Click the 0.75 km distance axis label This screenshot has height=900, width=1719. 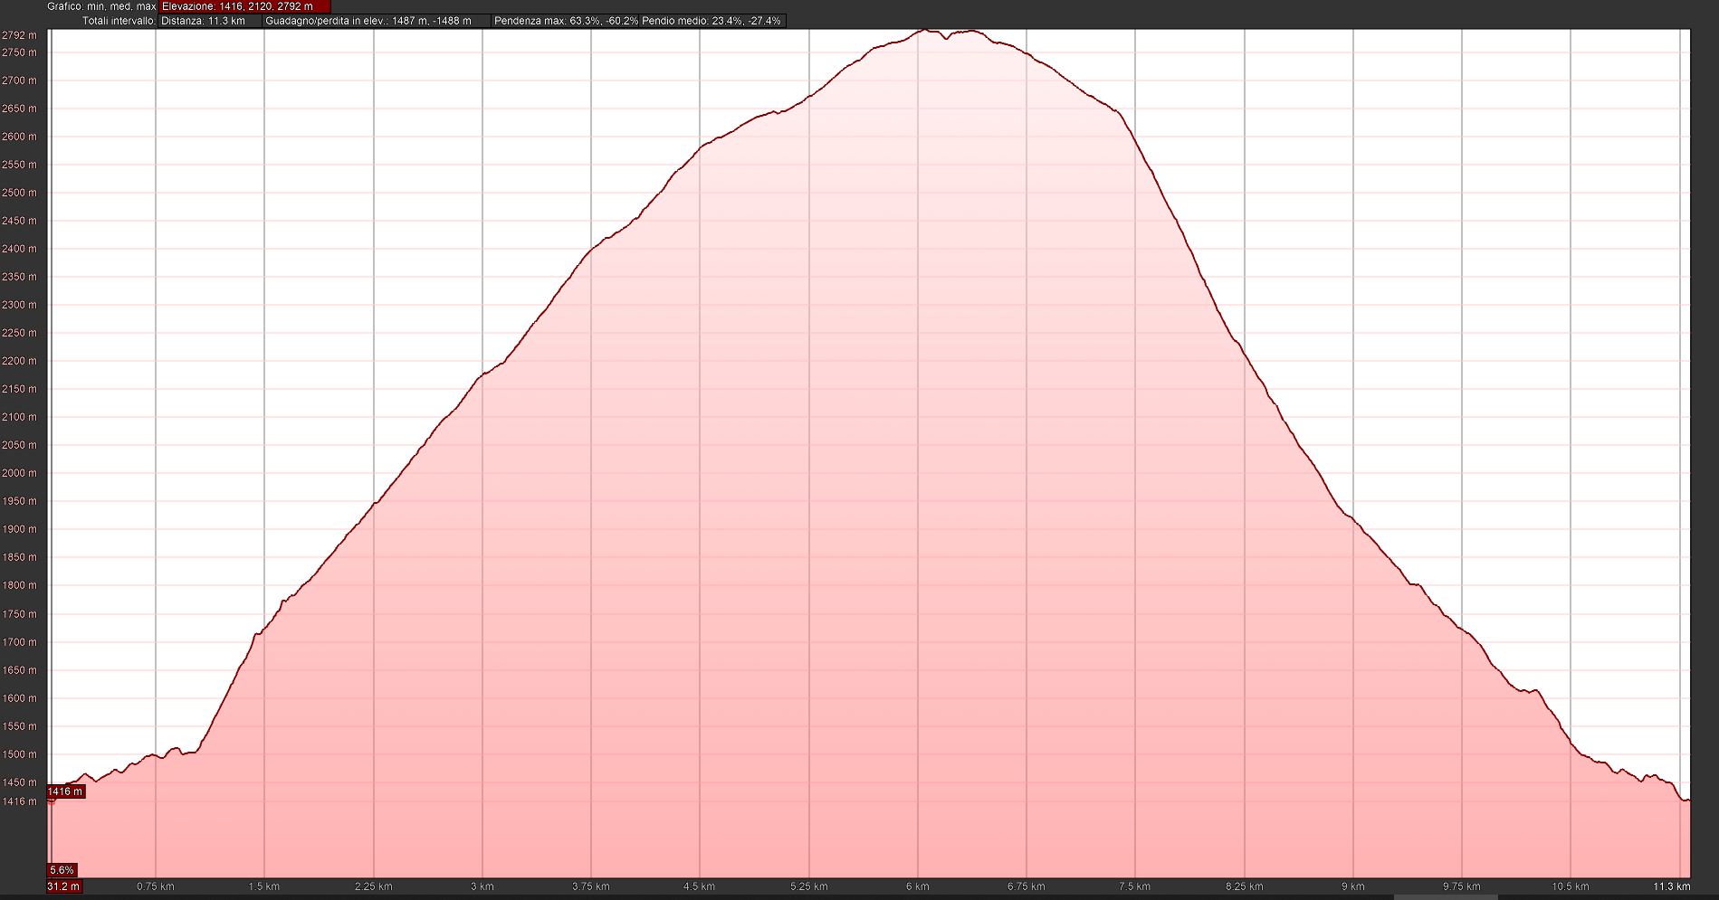click(156, 886)
